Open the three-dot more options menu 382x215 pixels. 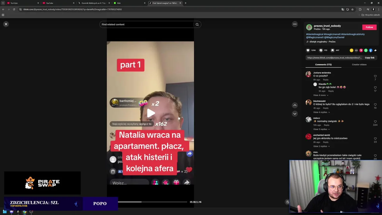click(295, 24)
